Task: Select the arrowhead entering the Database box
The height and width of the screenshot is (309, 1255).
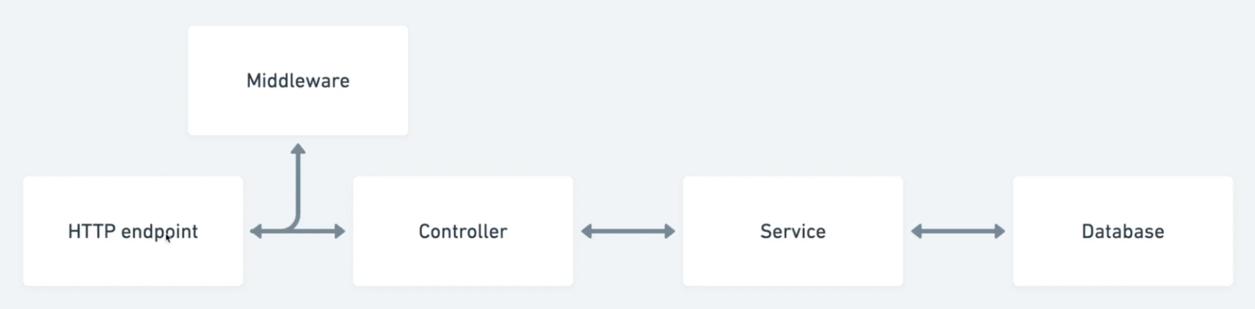Action: click(x=1000, y=232)
